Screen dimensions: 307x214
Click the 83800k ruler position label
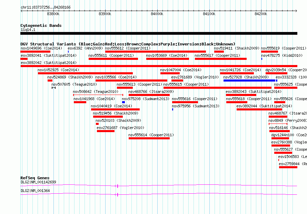point(53,14)
